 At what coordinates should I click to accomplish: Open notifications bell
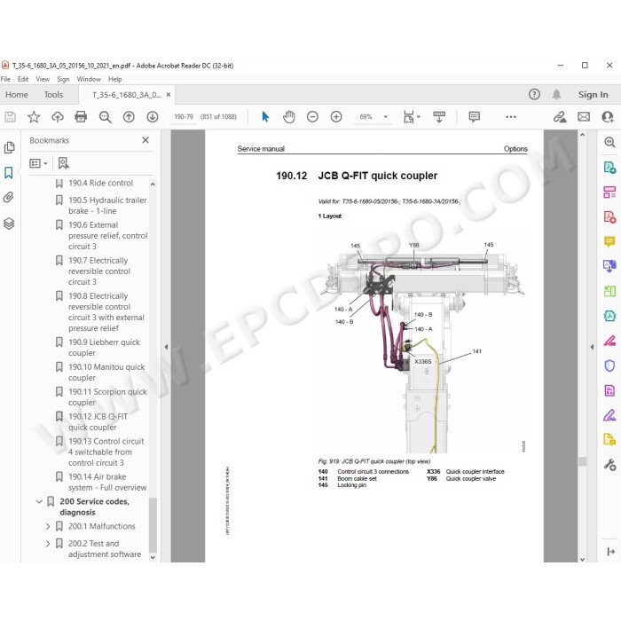click(x=556, y=94)
